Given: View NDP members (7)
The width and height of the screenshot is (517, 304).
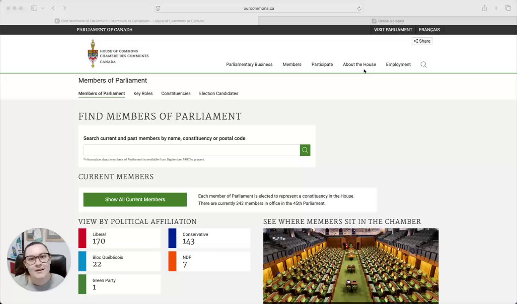Looking at the screenshot, I should 209,261.
